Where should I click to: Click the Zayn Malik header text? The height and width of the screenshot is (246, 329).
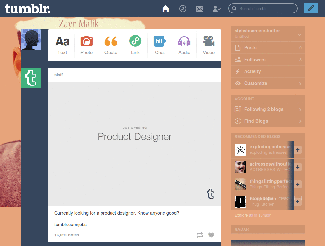79,24
